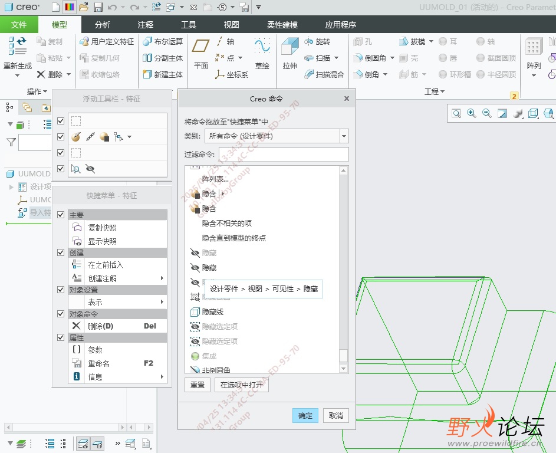Click the 取消 button
This screenshot has width=556, height=453.
click(336, 415)
